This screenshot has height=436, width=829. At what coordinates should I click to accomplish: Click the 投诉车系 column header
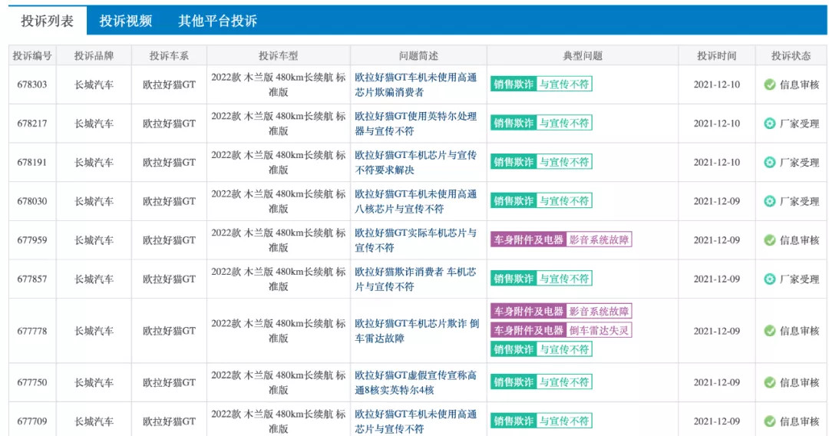pyautogui.click(x=169, y=55)
